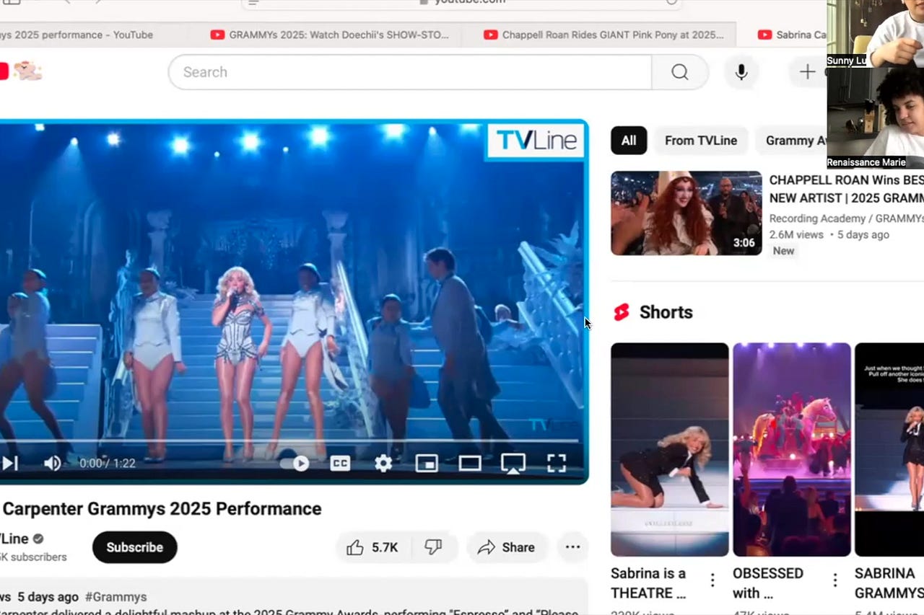Click into the Search field
This screenshot has height=615, width=924.
[410, 72]
